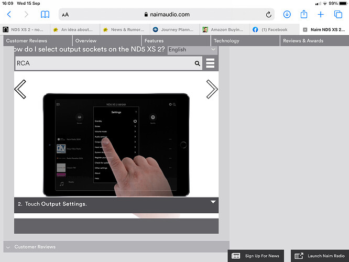Open the English language dropdown
Viewport: 349px width, 262px height.
pos(192,50)
